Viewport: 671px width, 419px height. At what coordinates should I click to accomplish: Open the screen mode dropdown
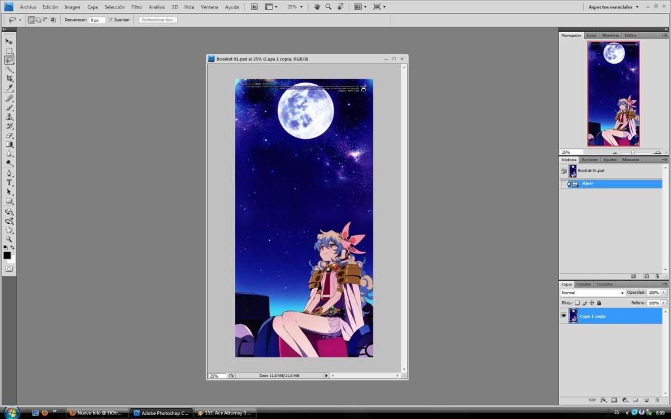[379, 7]
